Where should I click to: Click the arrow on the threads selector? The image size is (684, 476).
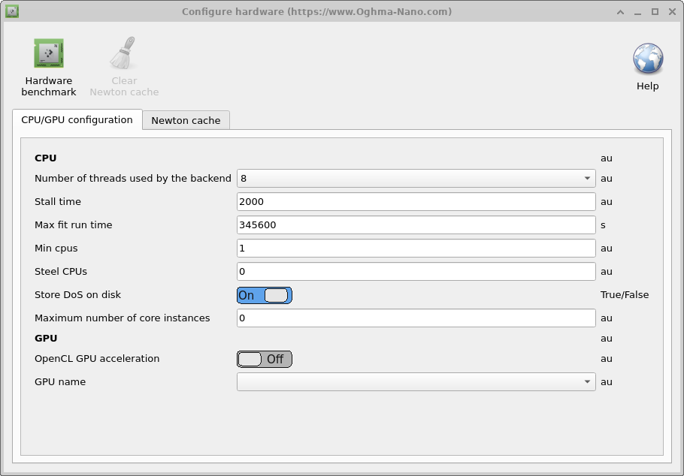(x=587, y=179)
